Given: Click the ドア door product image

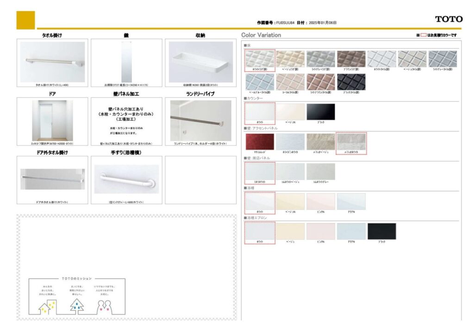Looking at the screenshot, I should tap(52, 120).
